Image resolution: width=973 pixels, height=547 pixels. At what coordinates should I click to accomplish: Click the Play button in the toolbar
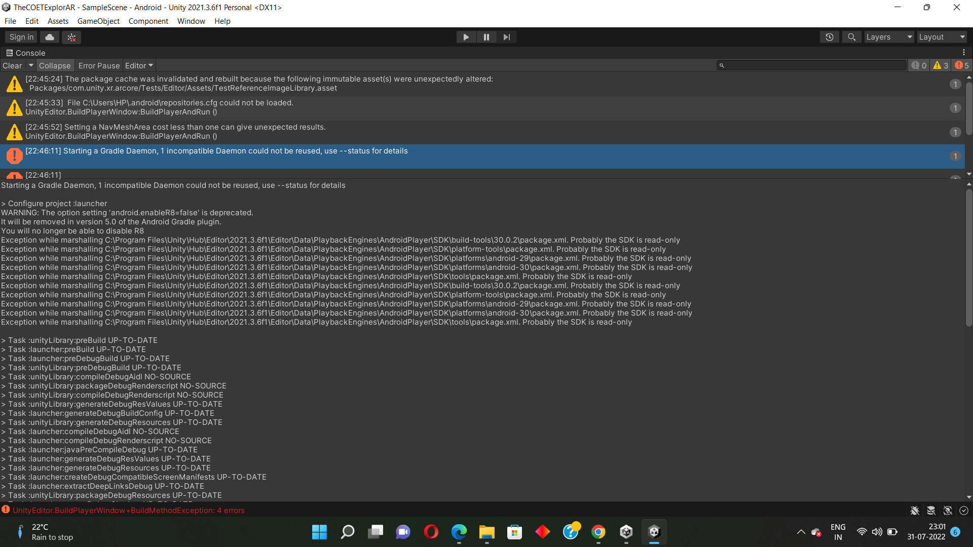pos(466,37)
